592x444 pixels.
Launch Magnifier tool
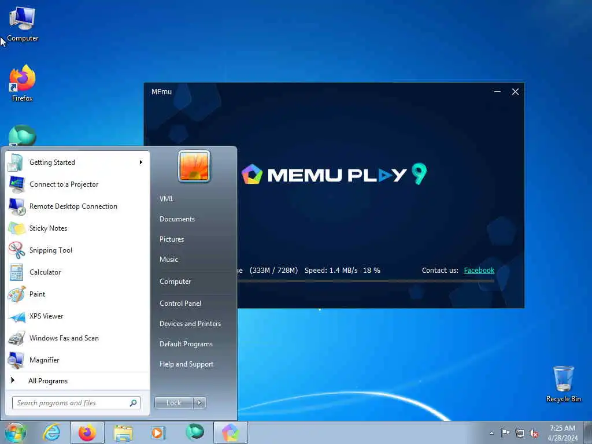[77, 360]
